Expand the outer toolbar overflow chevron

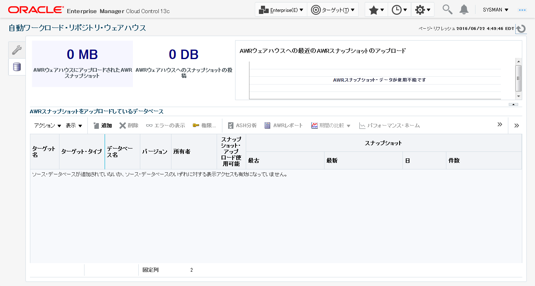pyautogui.click(x=517, y=126)
